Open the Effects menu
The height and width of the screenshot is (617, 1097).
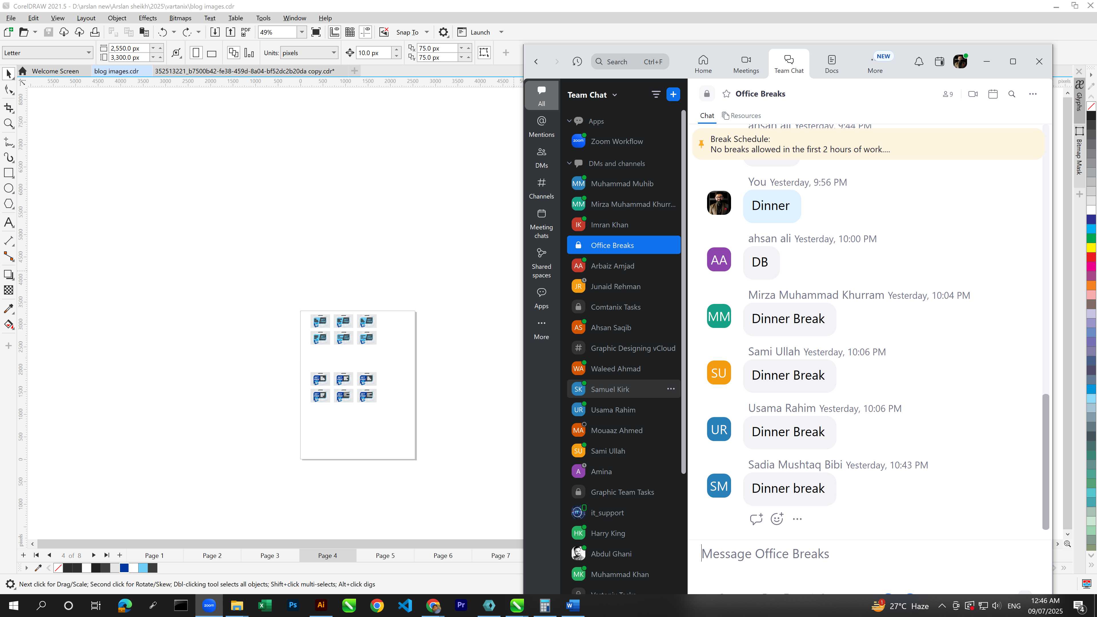tap(148, 18)
